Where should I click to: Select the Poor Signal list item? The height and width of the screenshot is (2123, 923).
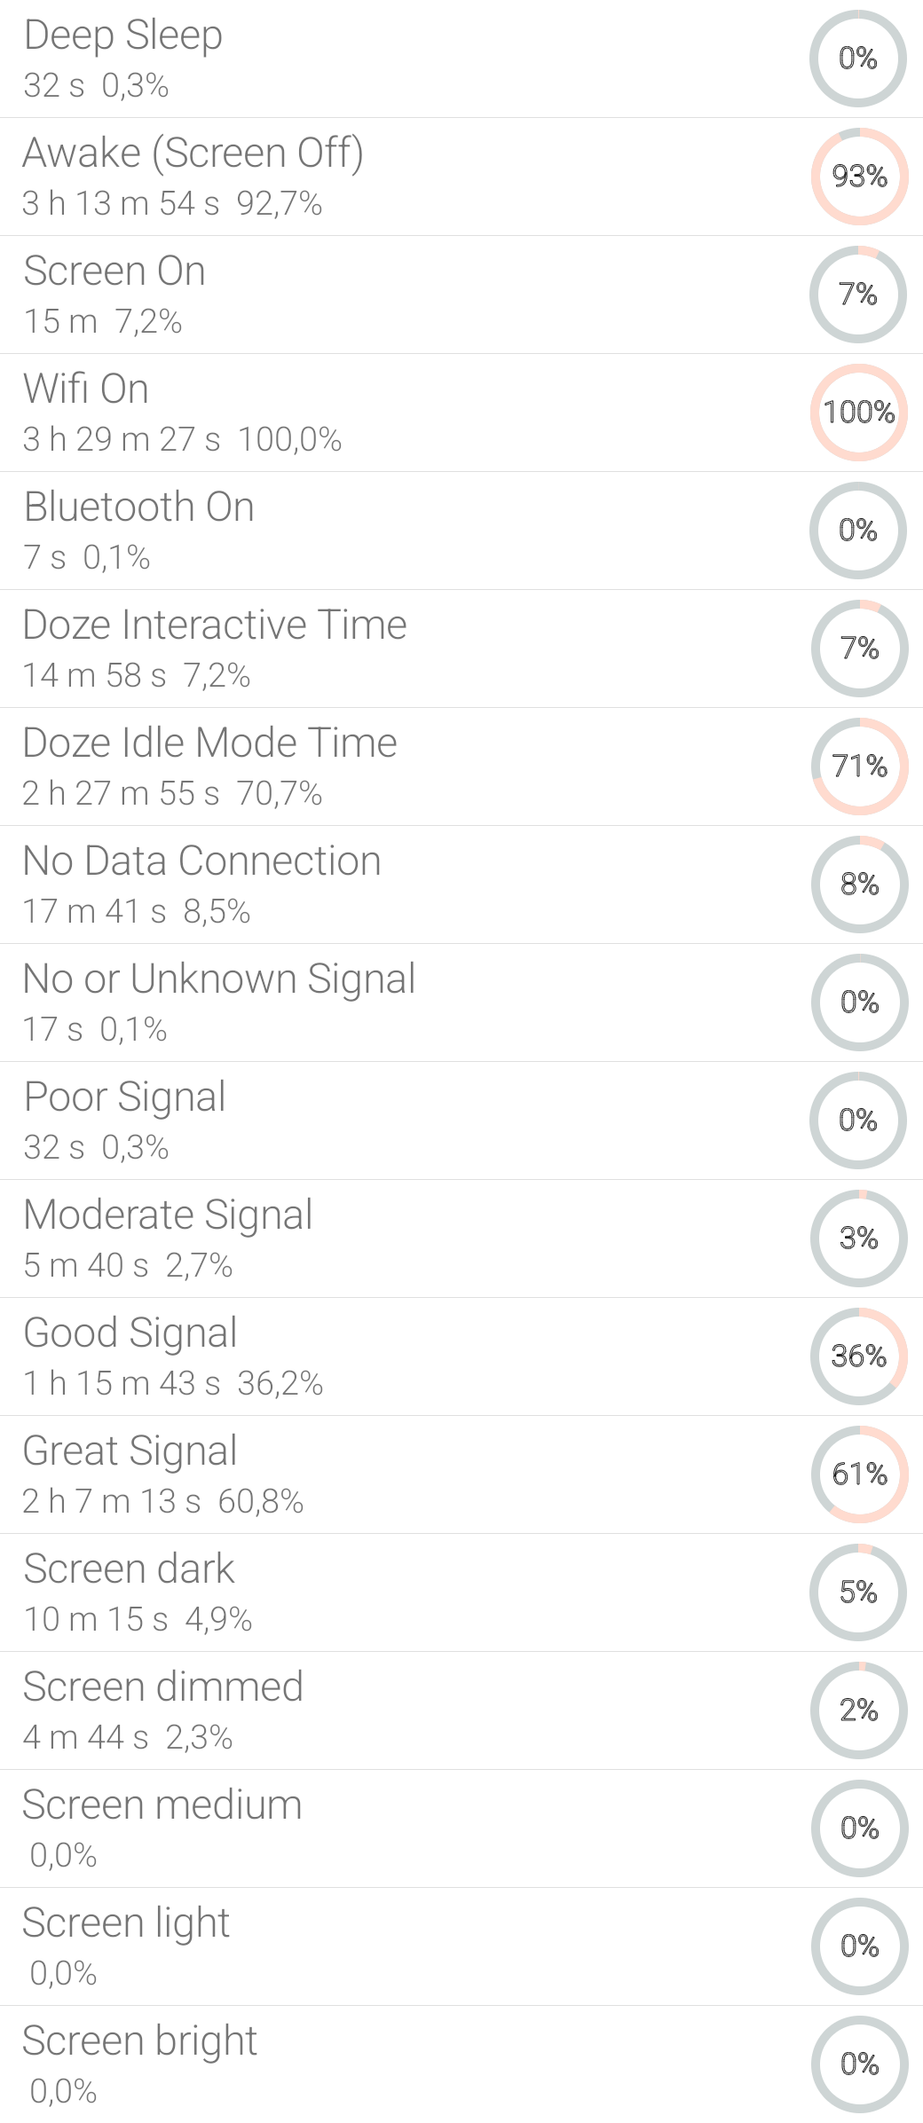pyautogui.click(x=461, y=1120)
